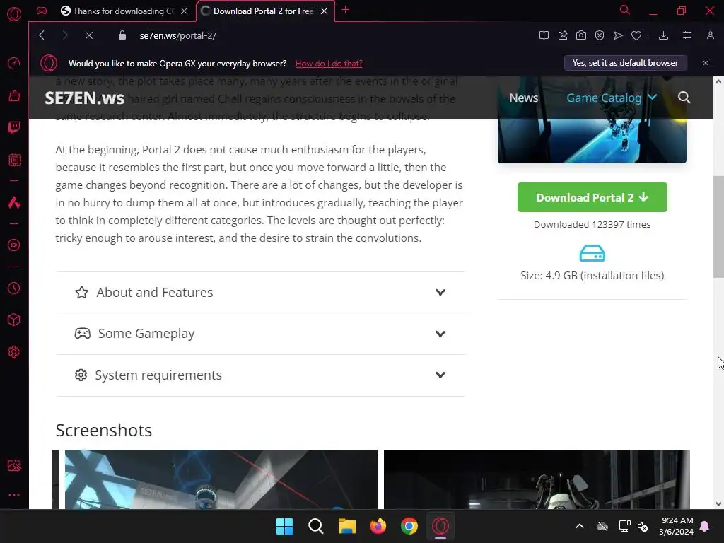This screenshot has width=724, height=543.
Task: Click the page vertical scrollbar thumb
Action: pyautogui.click(x=718, y=227)
